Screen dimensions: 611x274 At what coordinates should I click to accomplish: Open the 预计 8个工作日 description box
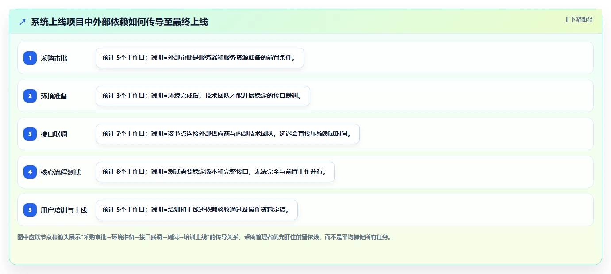click(215, 172)
